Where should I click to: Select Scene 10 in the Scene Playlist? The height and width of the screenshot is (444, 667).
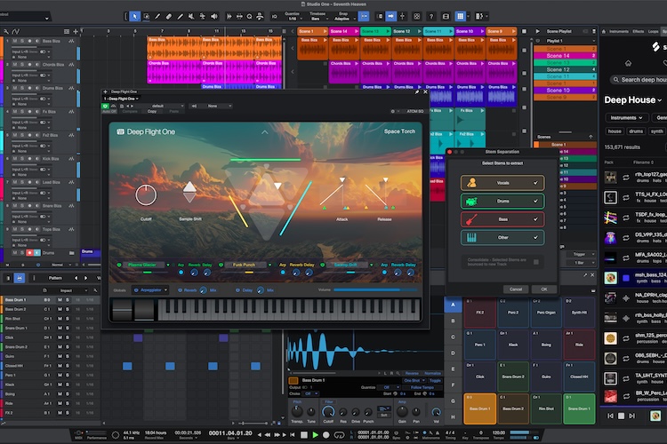(565, 90)
